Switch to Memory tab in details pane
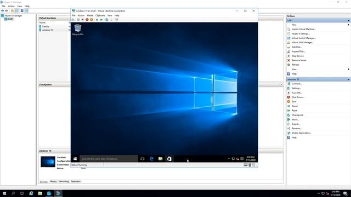 click(53, 182)
